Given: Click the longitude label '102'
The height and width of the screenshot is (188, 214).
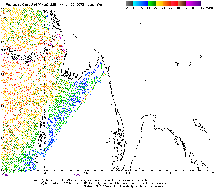Looking at the screenshot, I should (170, 173).
